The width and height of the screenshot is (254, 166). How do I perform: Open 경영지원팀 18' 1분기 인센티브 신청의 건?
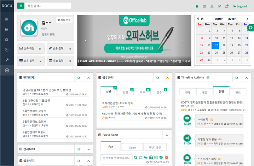point(47,90)
